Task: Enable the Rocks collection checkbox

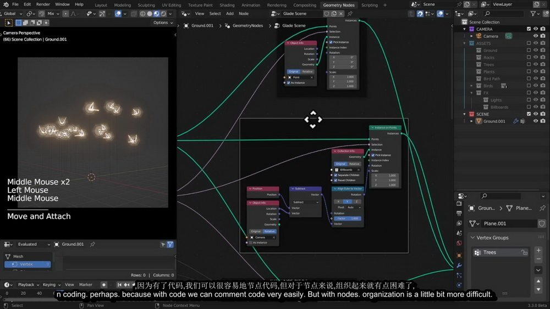Action: click(x=529, y=58)
